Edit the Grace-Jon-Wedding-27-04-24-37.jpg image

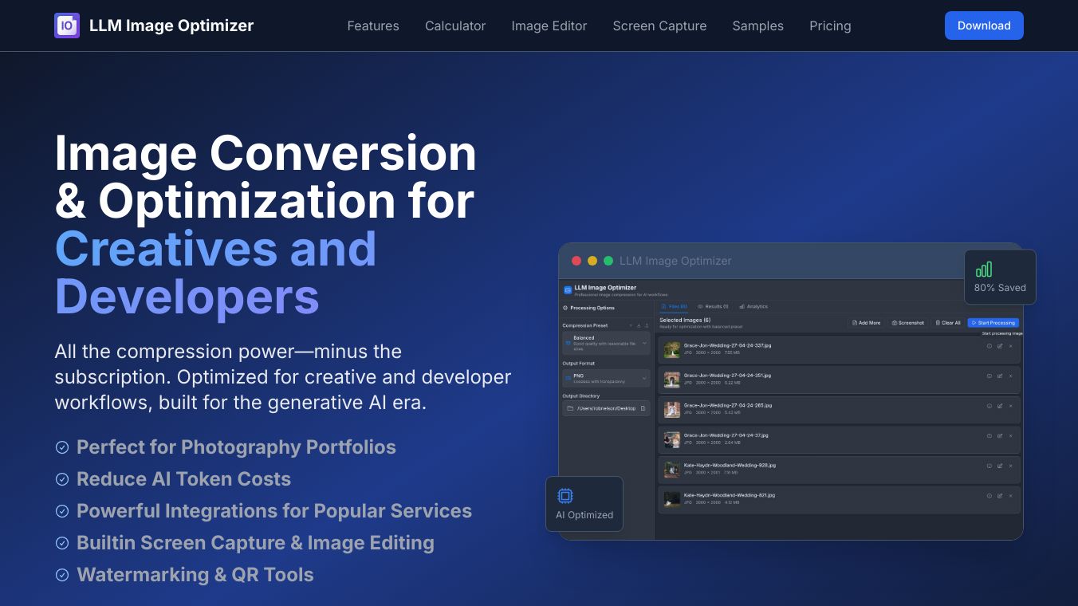1000,436
